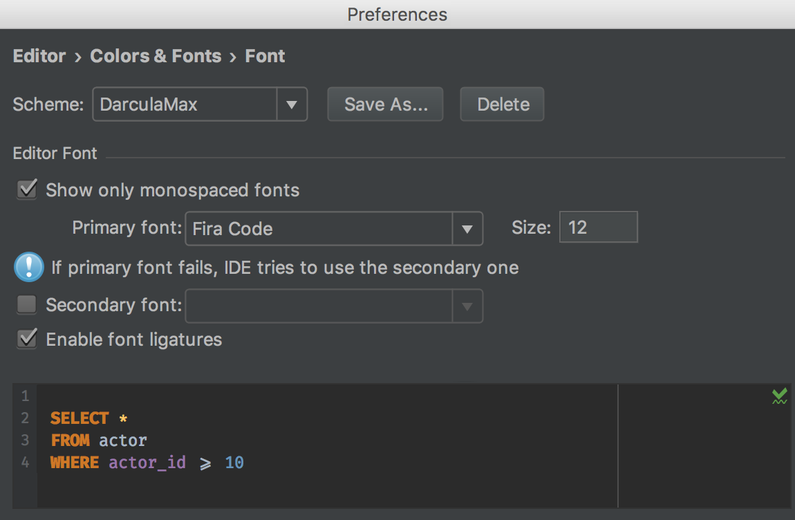Click the FROM keyword in preview
The width and height of the screenshot is (795, 520).
(71, 440)
